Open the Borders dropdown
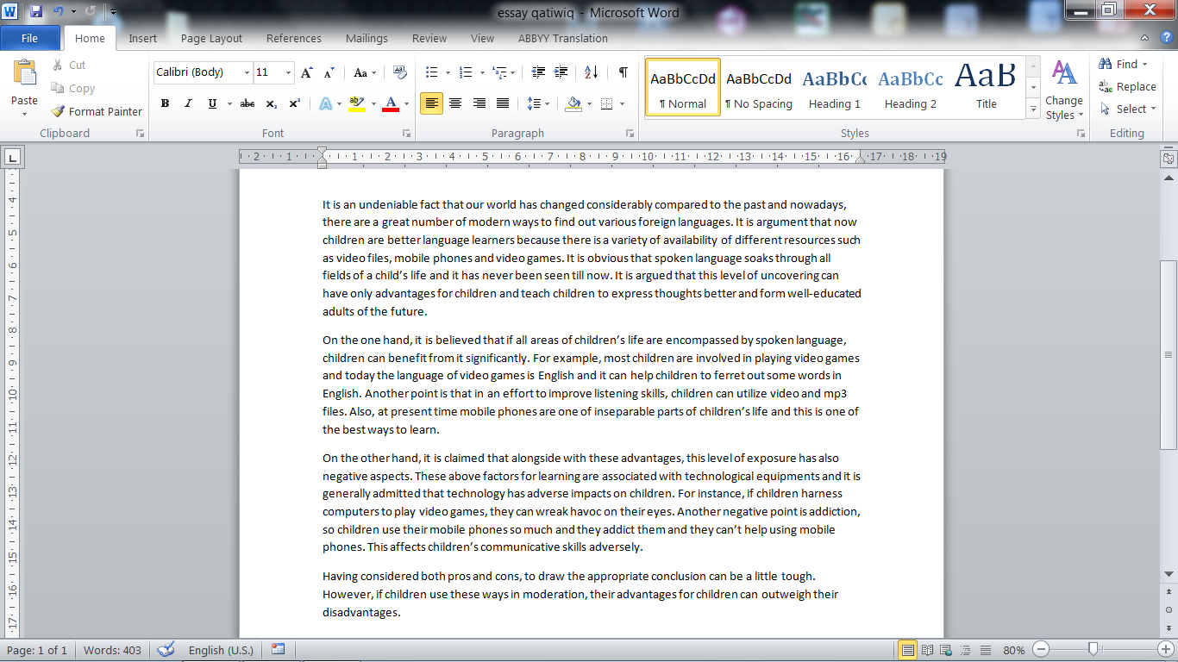The image size is (1178, 662). pos(623,103)
